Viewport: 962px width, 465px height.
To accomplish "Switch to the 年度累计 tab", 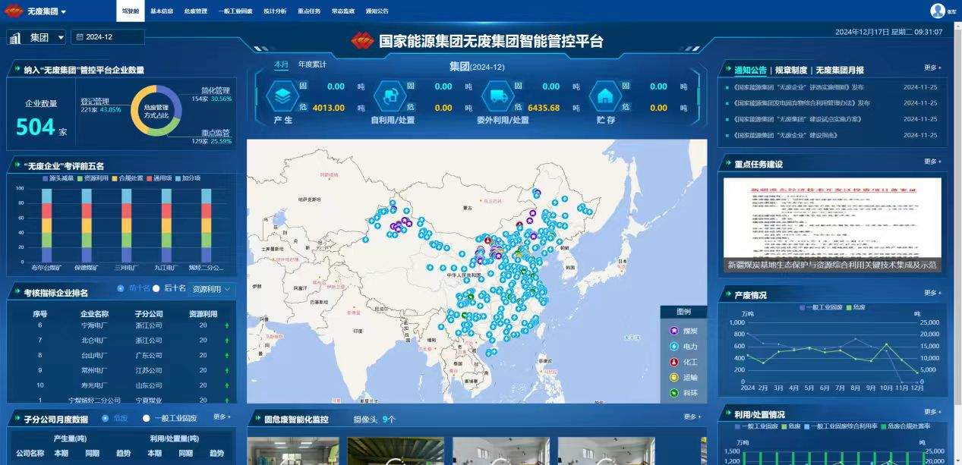I will 312,64.
